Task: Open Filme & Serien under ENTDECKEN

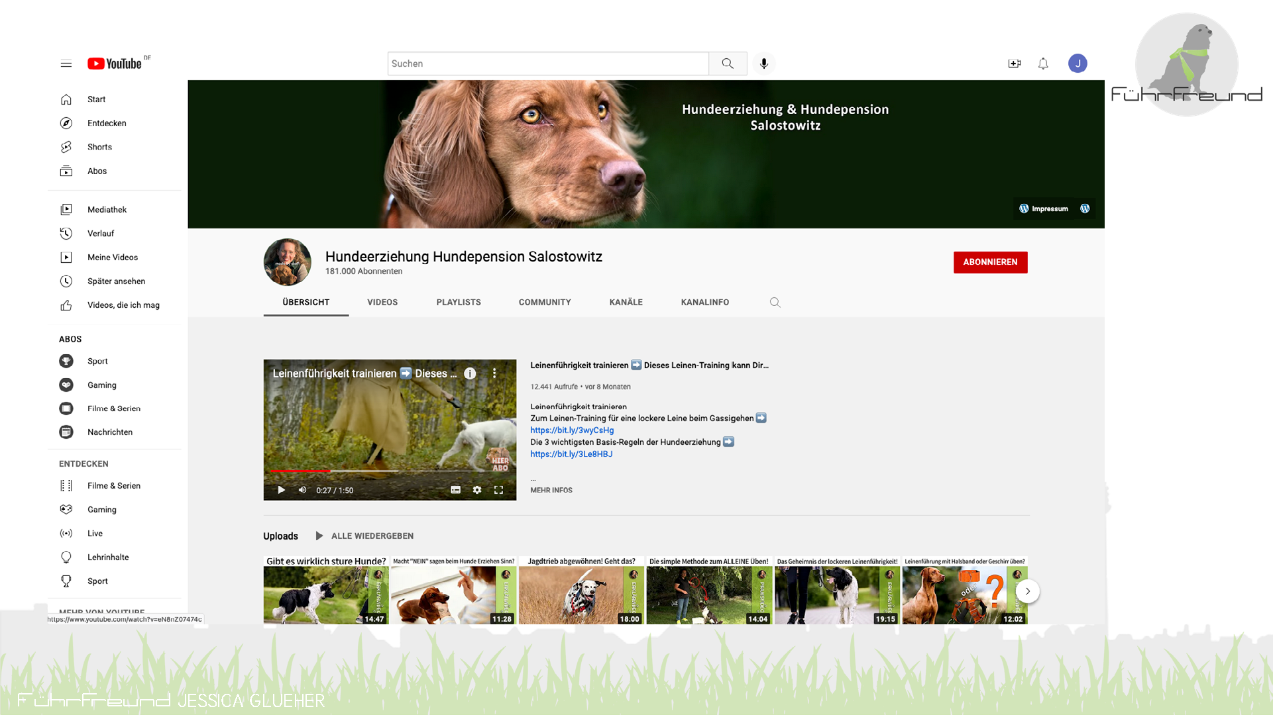Action: pos(114,486)
